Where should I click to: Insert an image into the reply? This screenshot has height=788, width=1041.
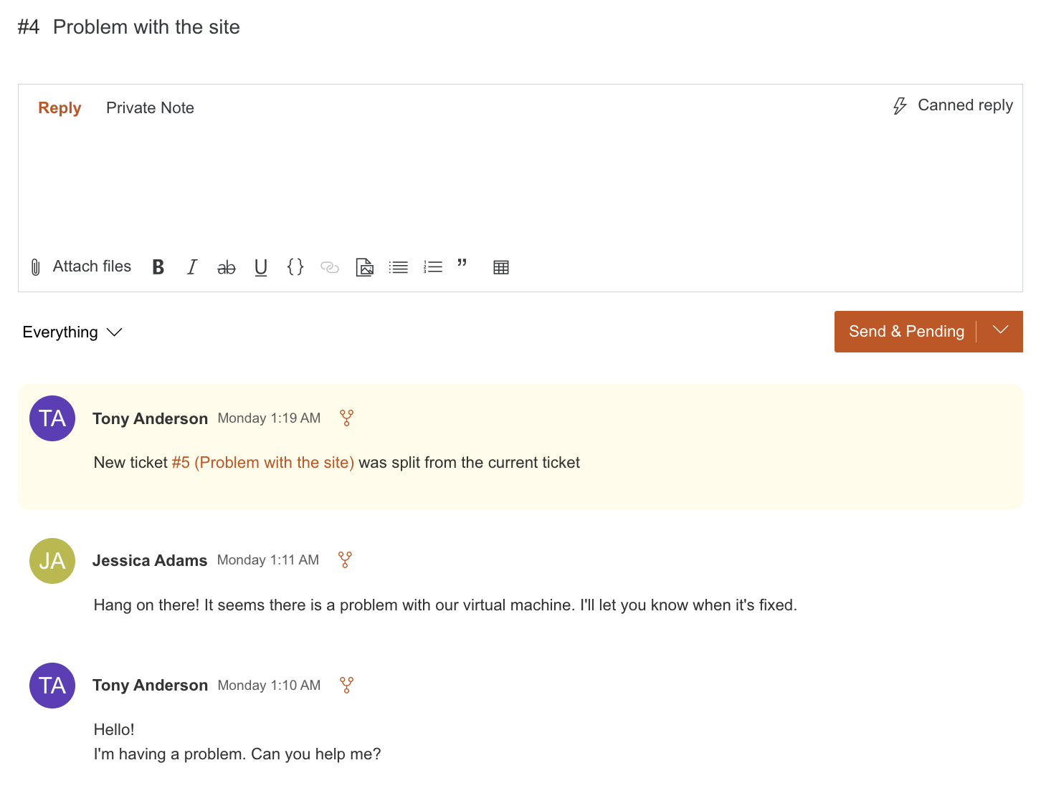[x=364, y=267]
